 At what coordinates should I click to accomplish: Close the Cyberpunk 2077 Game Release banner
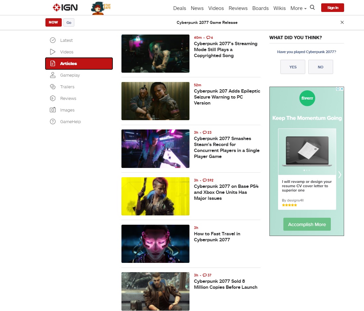pos(342,22)
